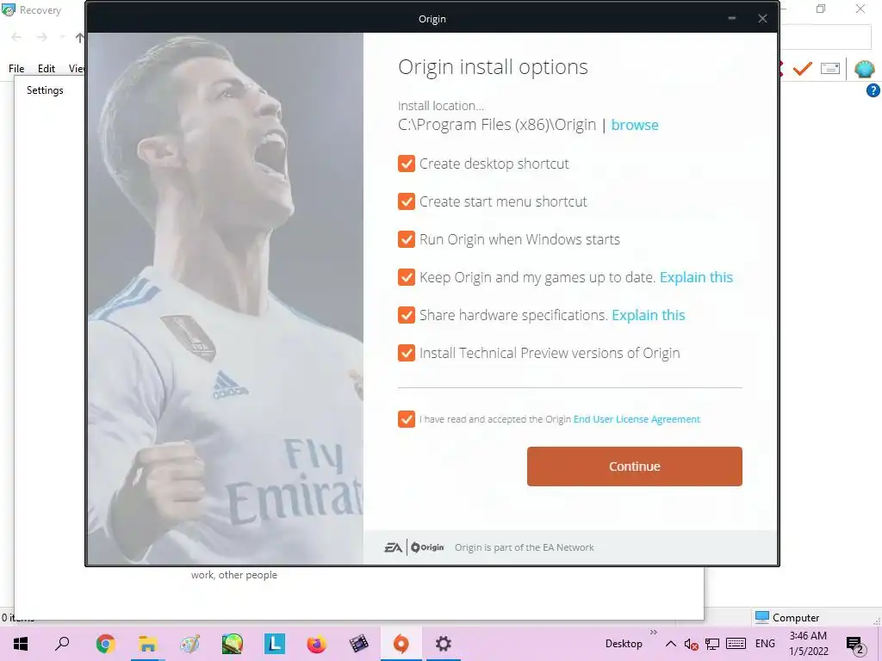Click orange checkmark toolbar icon in Recovery window
Viewport: 882px width, 661px height.
pyautogui.click(x=803, y=69)
